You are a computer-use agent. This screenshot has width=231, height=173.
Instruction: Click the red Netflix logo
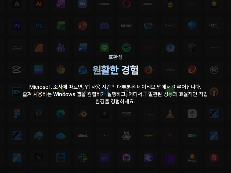click(x=148, y=48)
